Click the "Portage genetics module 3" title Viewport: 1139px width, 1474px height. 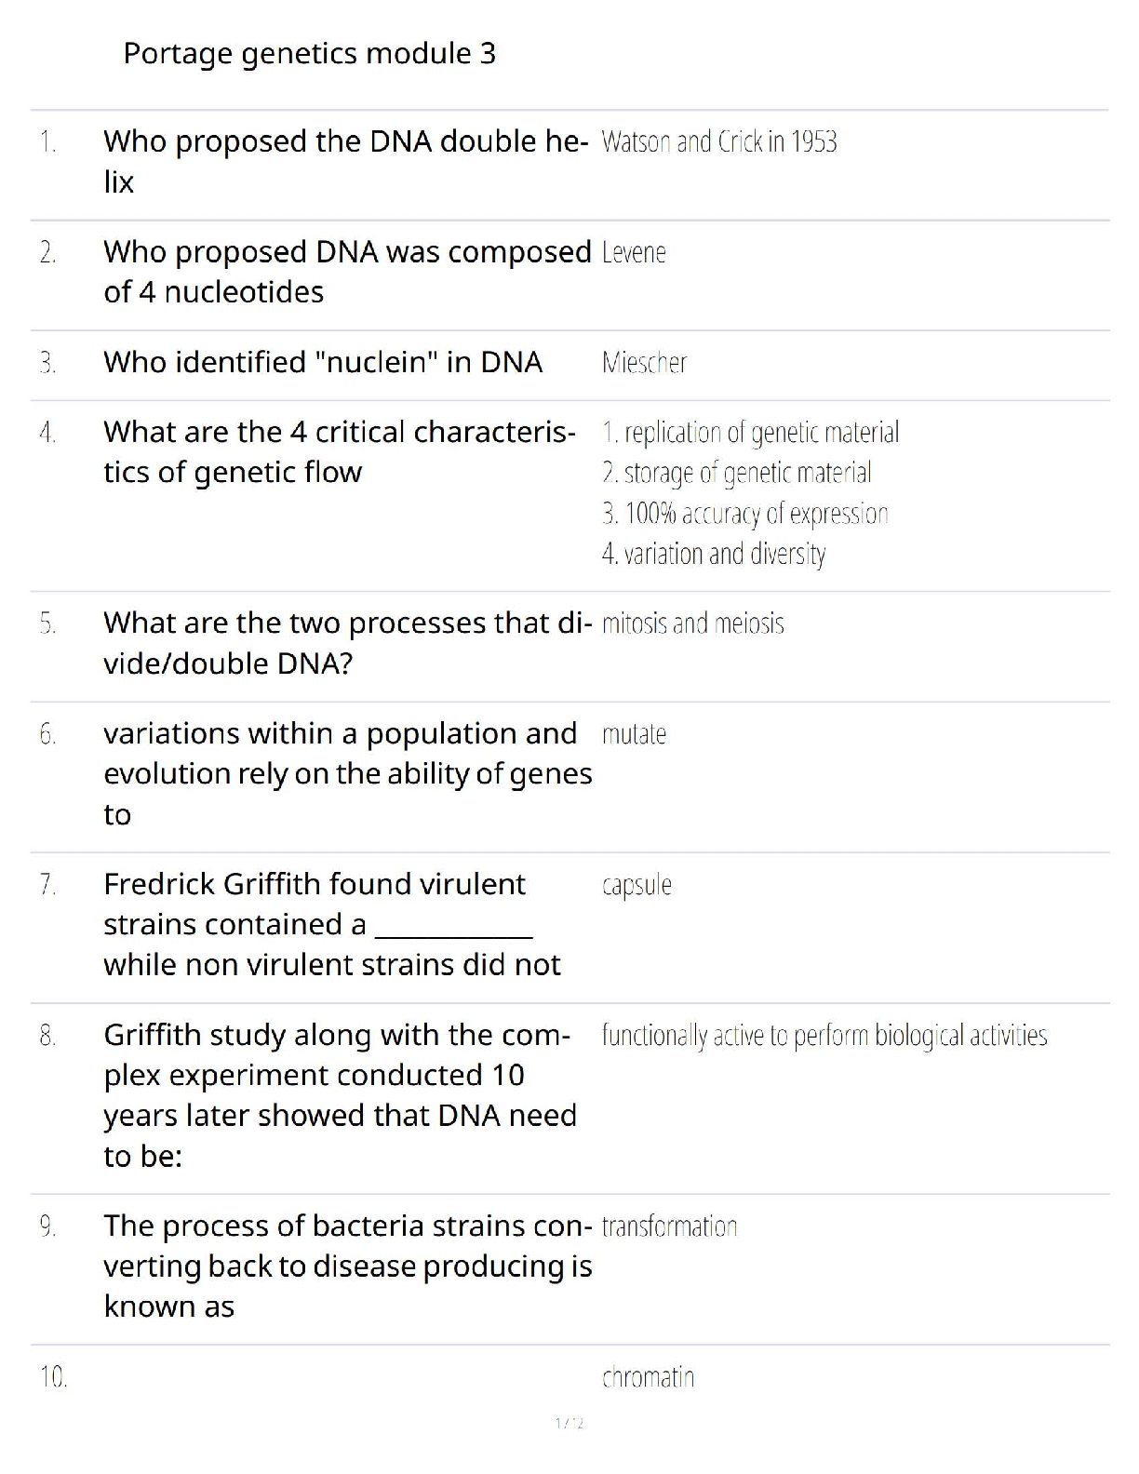point(309,54)
